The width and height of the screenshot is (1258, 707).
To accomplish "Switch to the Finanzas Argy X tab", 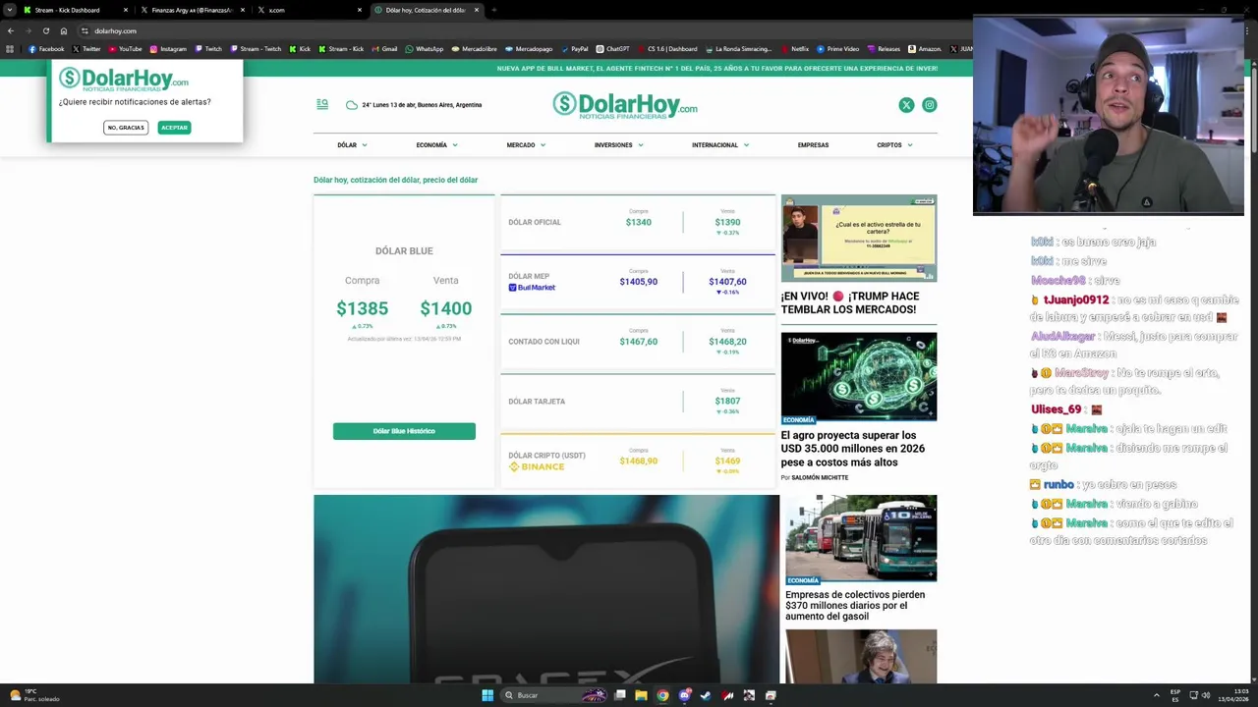I will (x=192, y=10).
